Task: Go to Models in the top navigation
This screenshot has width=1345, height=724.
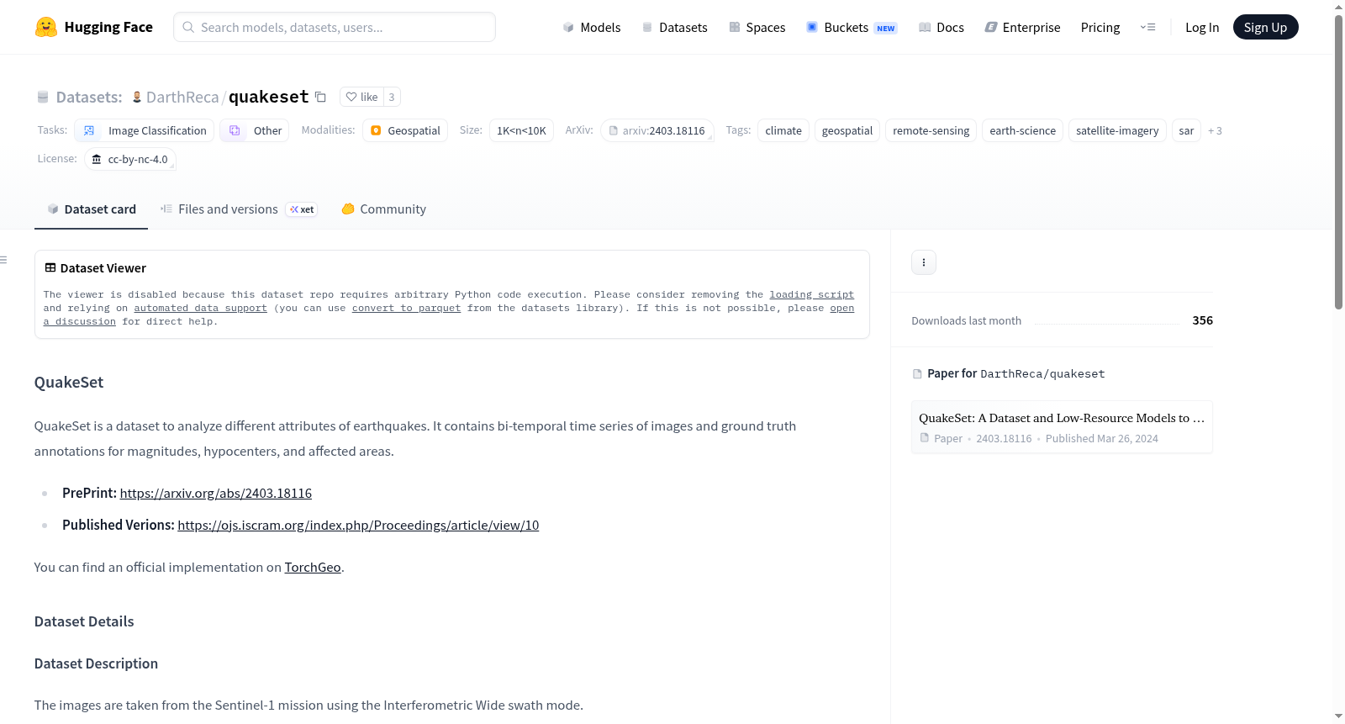Action: pos(592,27)
